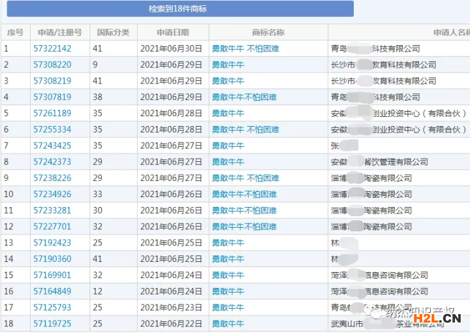The width and height of the screenshot is (470, 333).
Task: Select date 2021年06月30日 in row 1
Action: coord(171,48)
